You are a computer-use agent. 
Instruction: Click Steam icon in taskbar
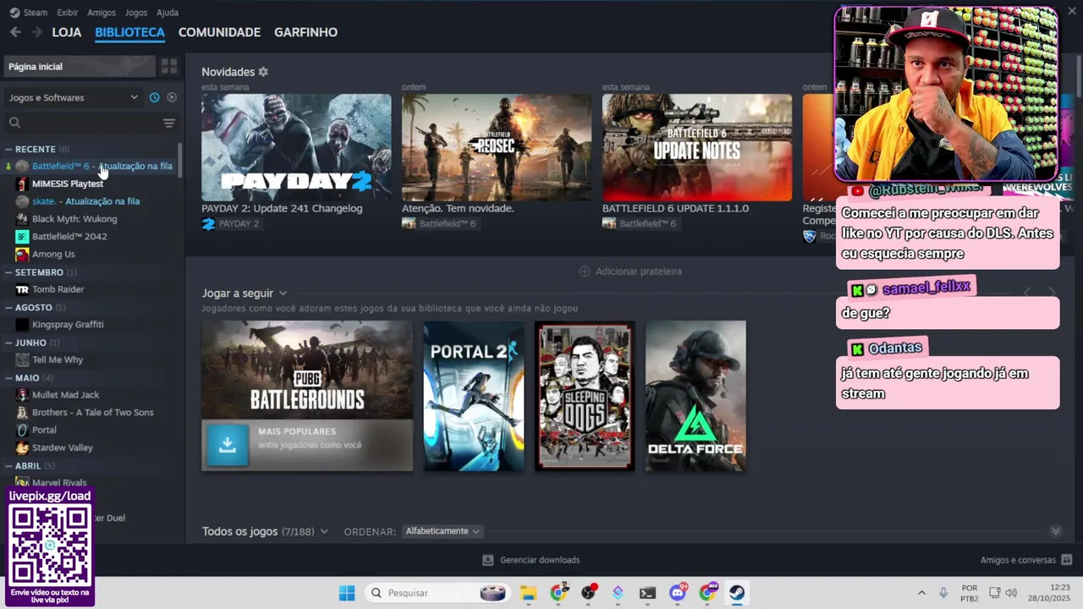tap(737, 593)
